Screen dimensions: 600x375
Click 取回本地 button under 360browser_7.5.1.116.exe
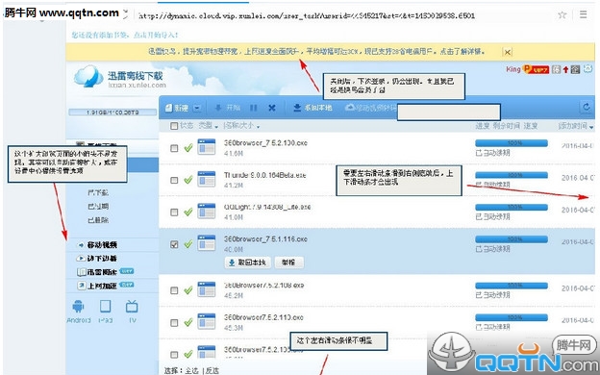tap(247, 262)
